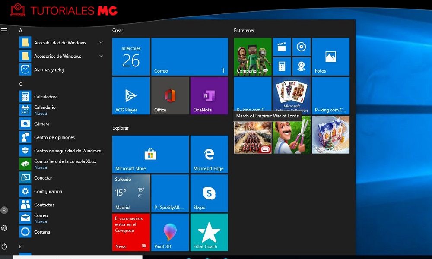Click the user account button
This screenshot has height=259, width=432.
pos(4,210)
